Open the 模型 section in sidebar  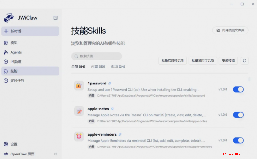coord(14,43)
